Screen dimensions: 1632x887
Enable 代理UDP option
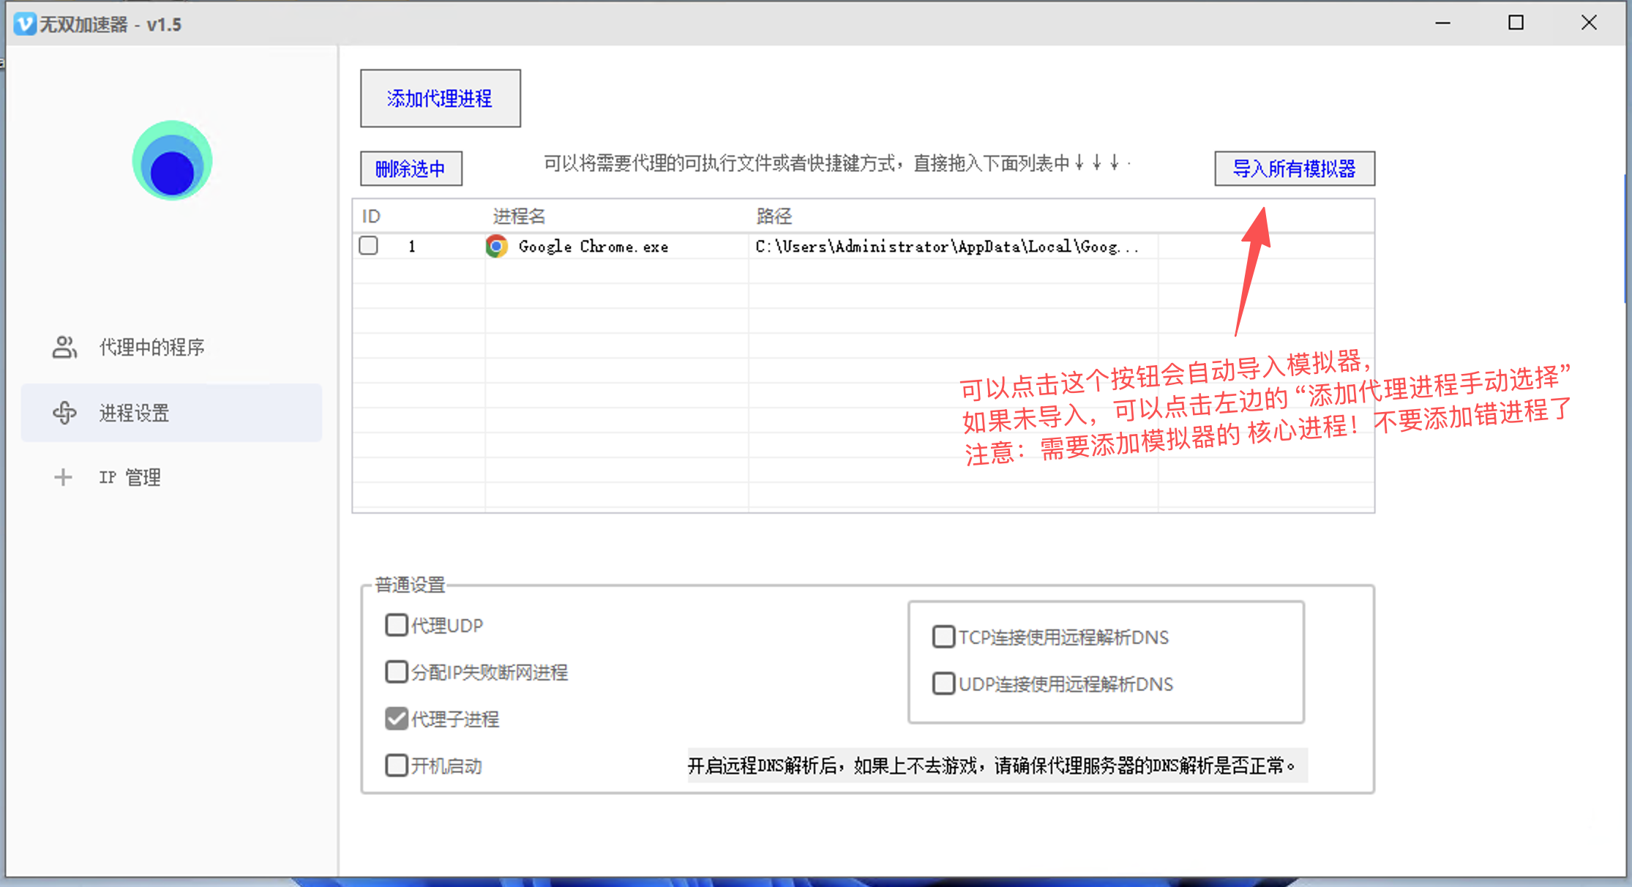(396, 625)
